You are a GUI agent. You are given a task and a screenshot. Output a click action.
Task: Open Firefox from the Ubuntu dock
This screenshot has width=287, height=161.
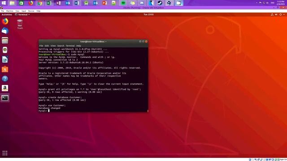tap(5, 21)
